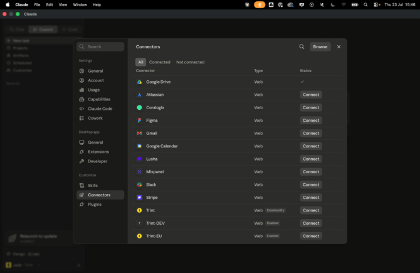The width and height of the screenshot is (420, 273).
Task: Connect the Trint-EU custom connector
Action: tap(311, 236)
